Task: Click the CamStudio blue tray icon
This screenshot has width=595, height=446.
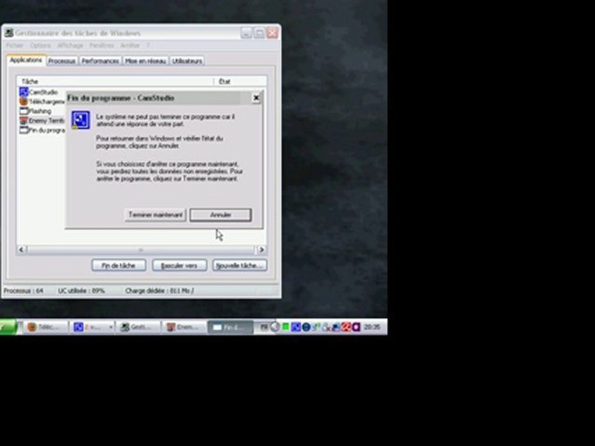Action: point(296,327)
